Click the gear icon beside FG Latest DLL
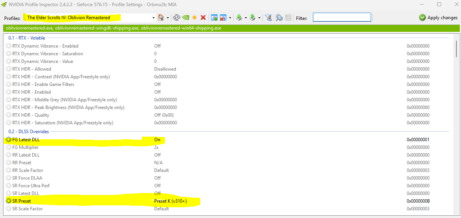Viewport: 461px width, 218px height. (x=8, y=140)
